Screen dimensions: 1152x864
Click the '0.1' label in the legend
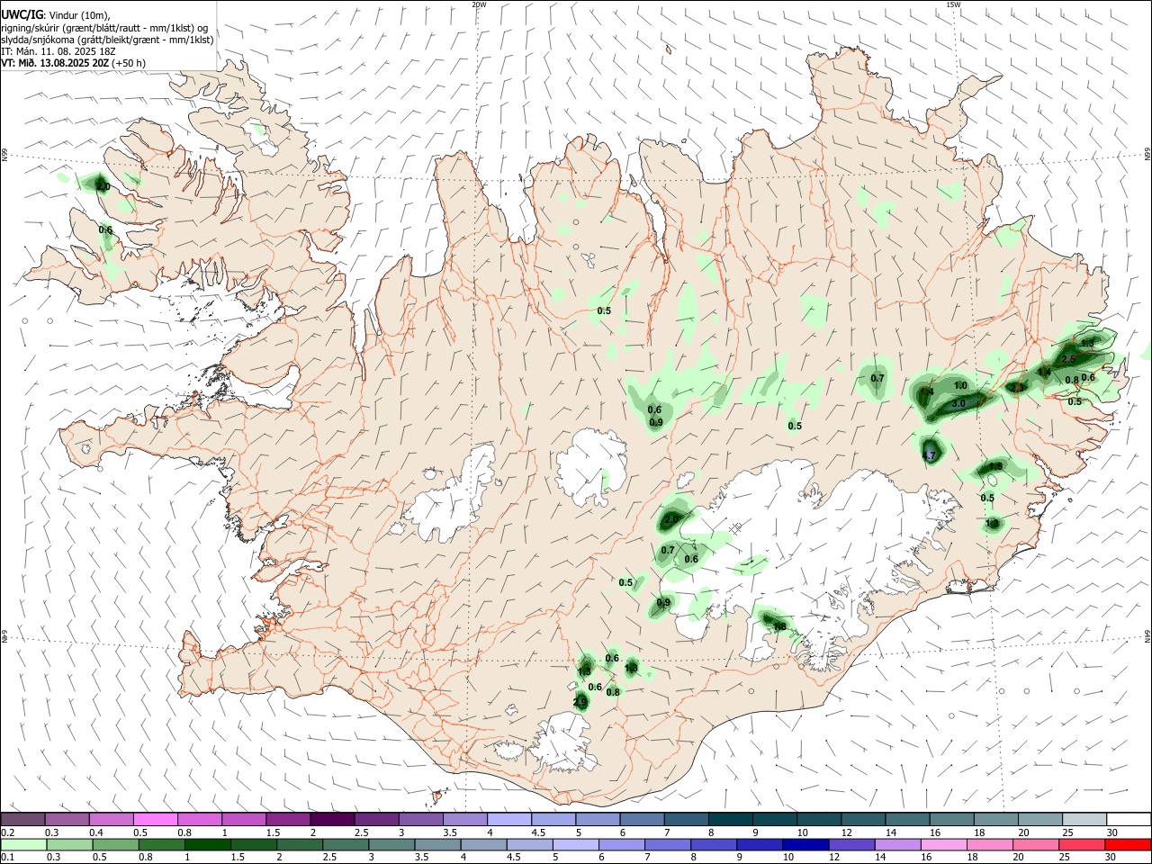(x=8, y=858)
